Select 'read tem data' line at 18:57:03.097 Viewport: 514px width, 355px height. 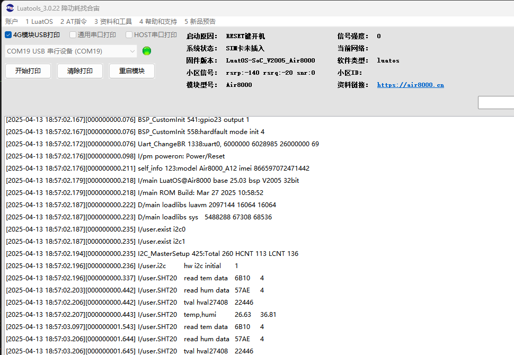[x=135, y=327]
